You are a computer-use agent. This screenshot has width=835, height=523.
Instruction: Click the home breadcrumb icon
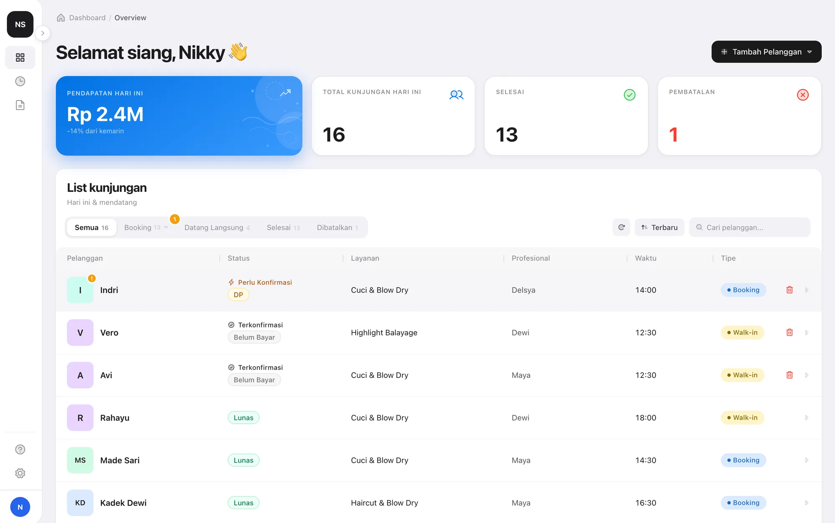(61, 18)
